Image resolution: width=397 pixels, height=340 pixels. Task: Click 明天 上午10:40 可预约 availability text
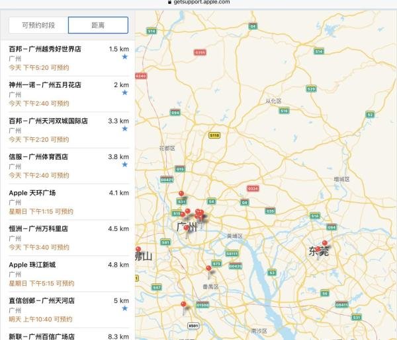point(40,320)
